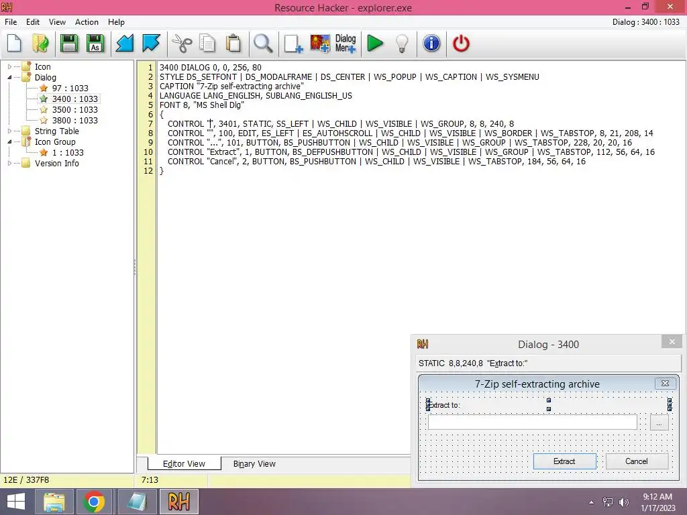Expand the Version Info tree node

(9, 163)
